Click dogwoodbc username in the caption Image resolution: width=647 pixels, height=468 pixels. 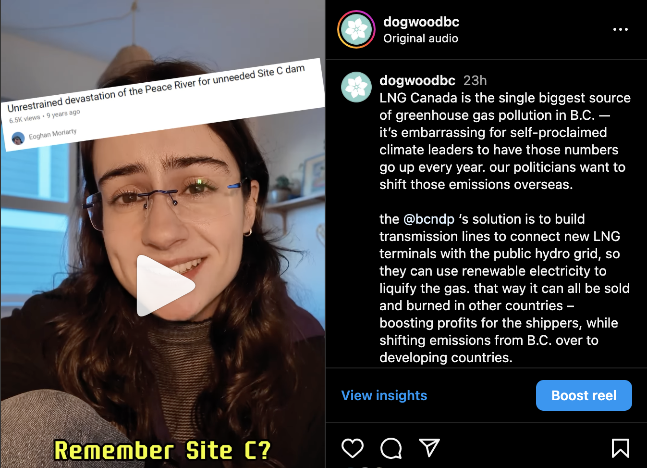click(417, 80)
